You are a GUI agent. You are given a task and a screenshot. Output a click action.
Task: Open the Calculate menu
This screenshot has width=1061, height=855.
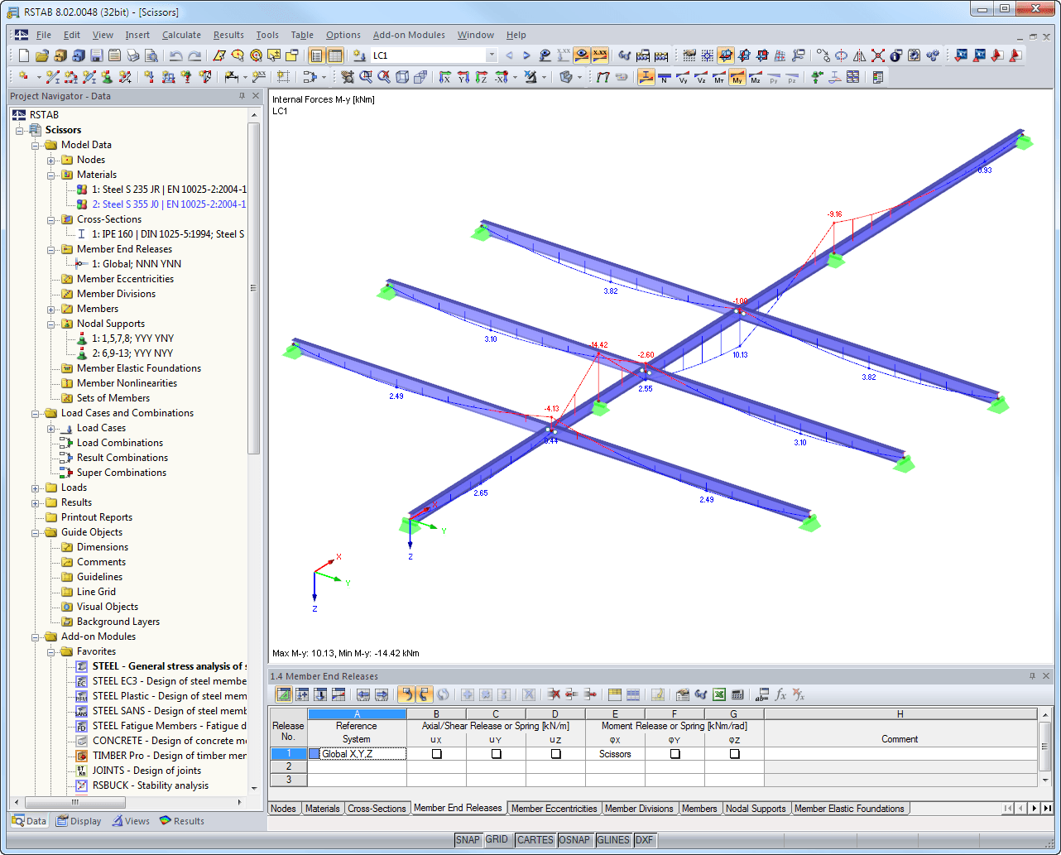pyautogui.click(x=181, y=35)
